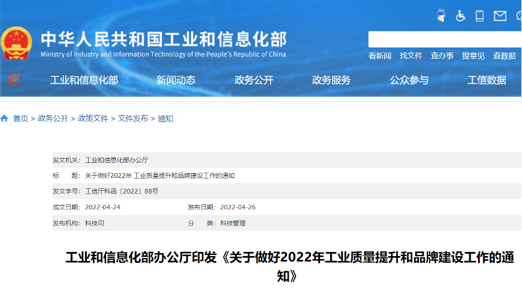Open the 公众参与 menu
Image resolution: width=522 pixels, height=300 pixels.
point(409,80)
